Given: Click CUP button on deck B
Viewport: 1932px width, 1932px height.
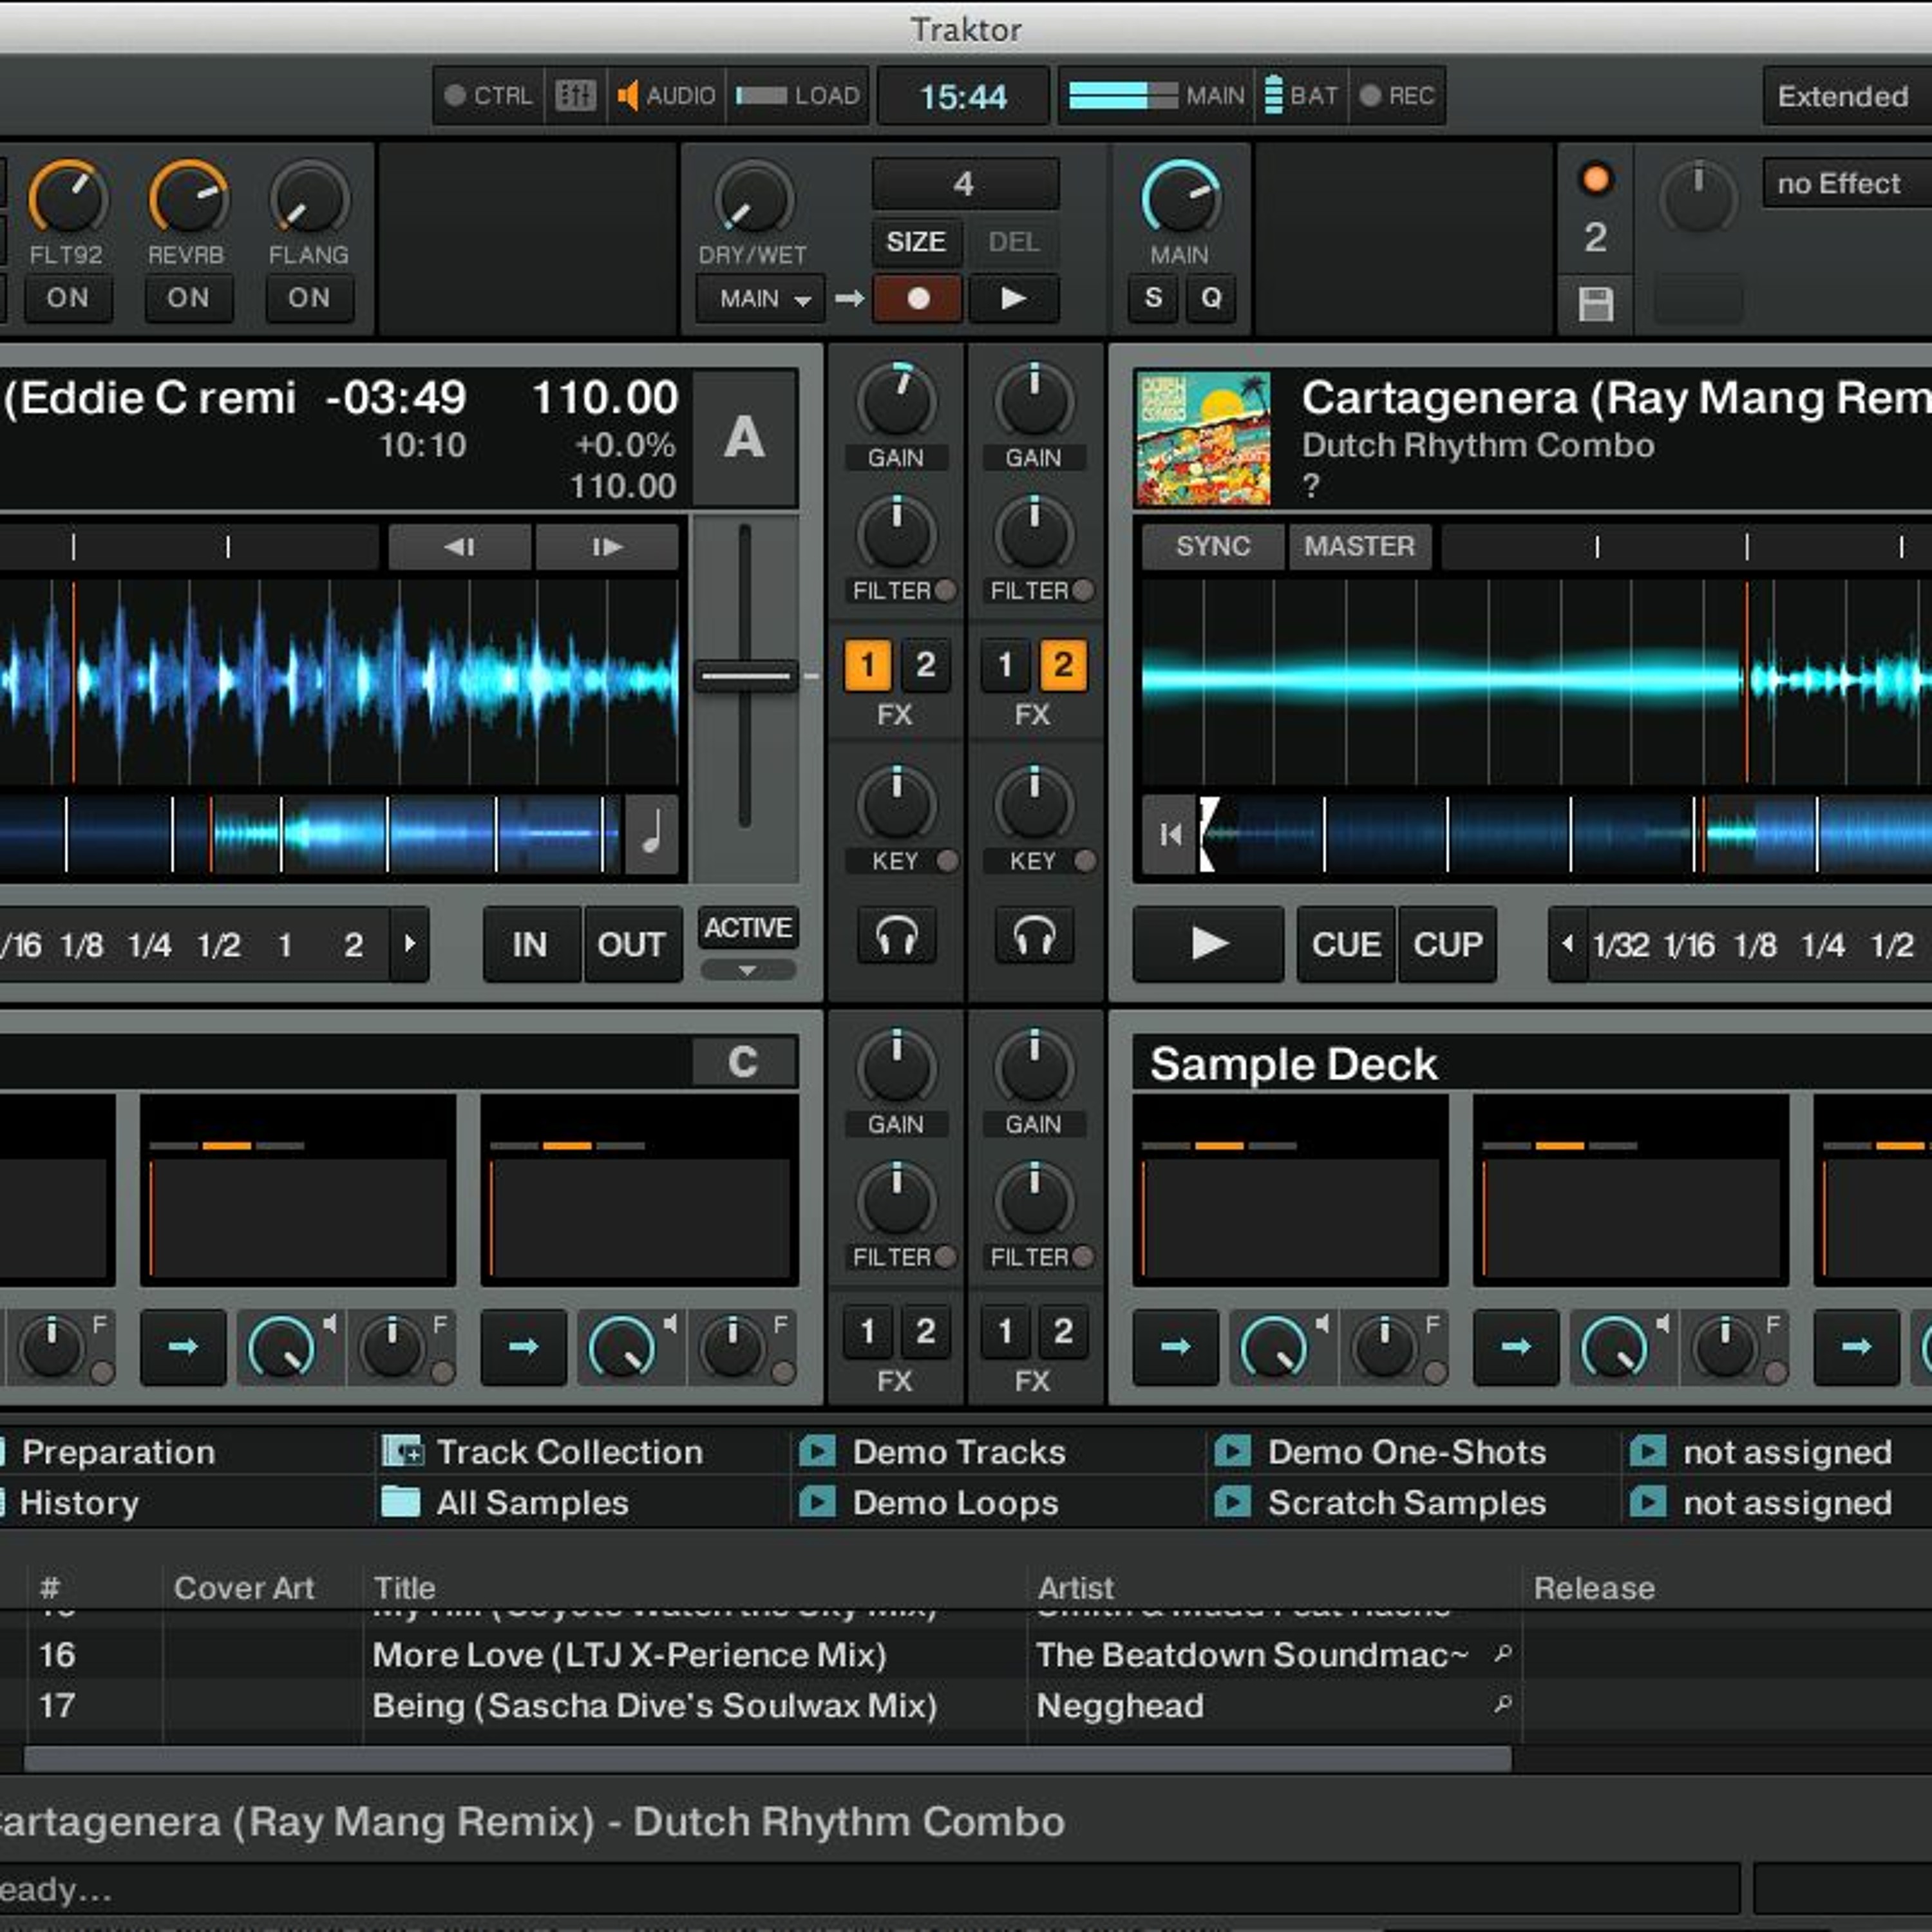Looking at the screenshot, I should point(1447,945).
